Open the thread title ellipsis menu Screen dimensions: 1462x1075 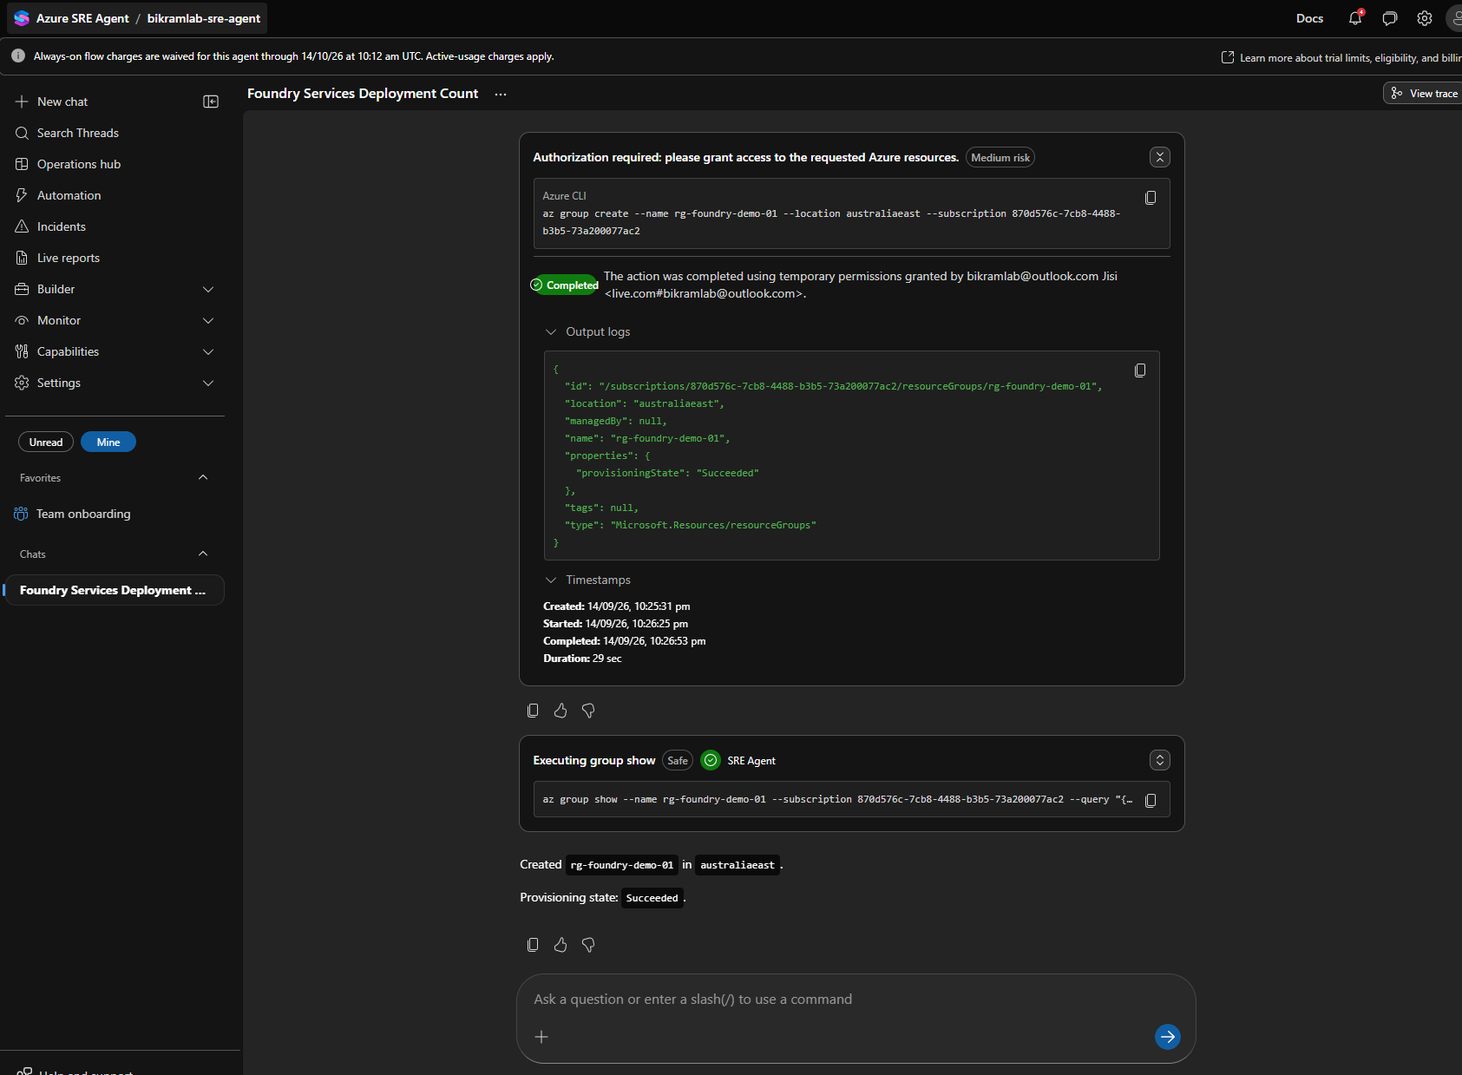point(501,94)
